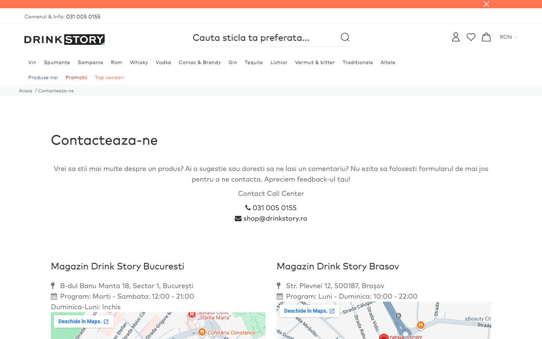This screenshot has width=542, height=339.
Task: Open the shopping bag cart icon
Action: click(x=486, y=37)
